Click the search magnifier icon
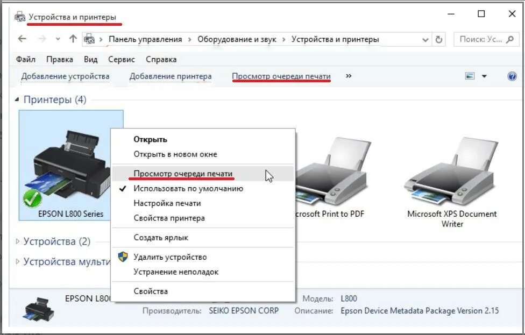 (510, 39)
